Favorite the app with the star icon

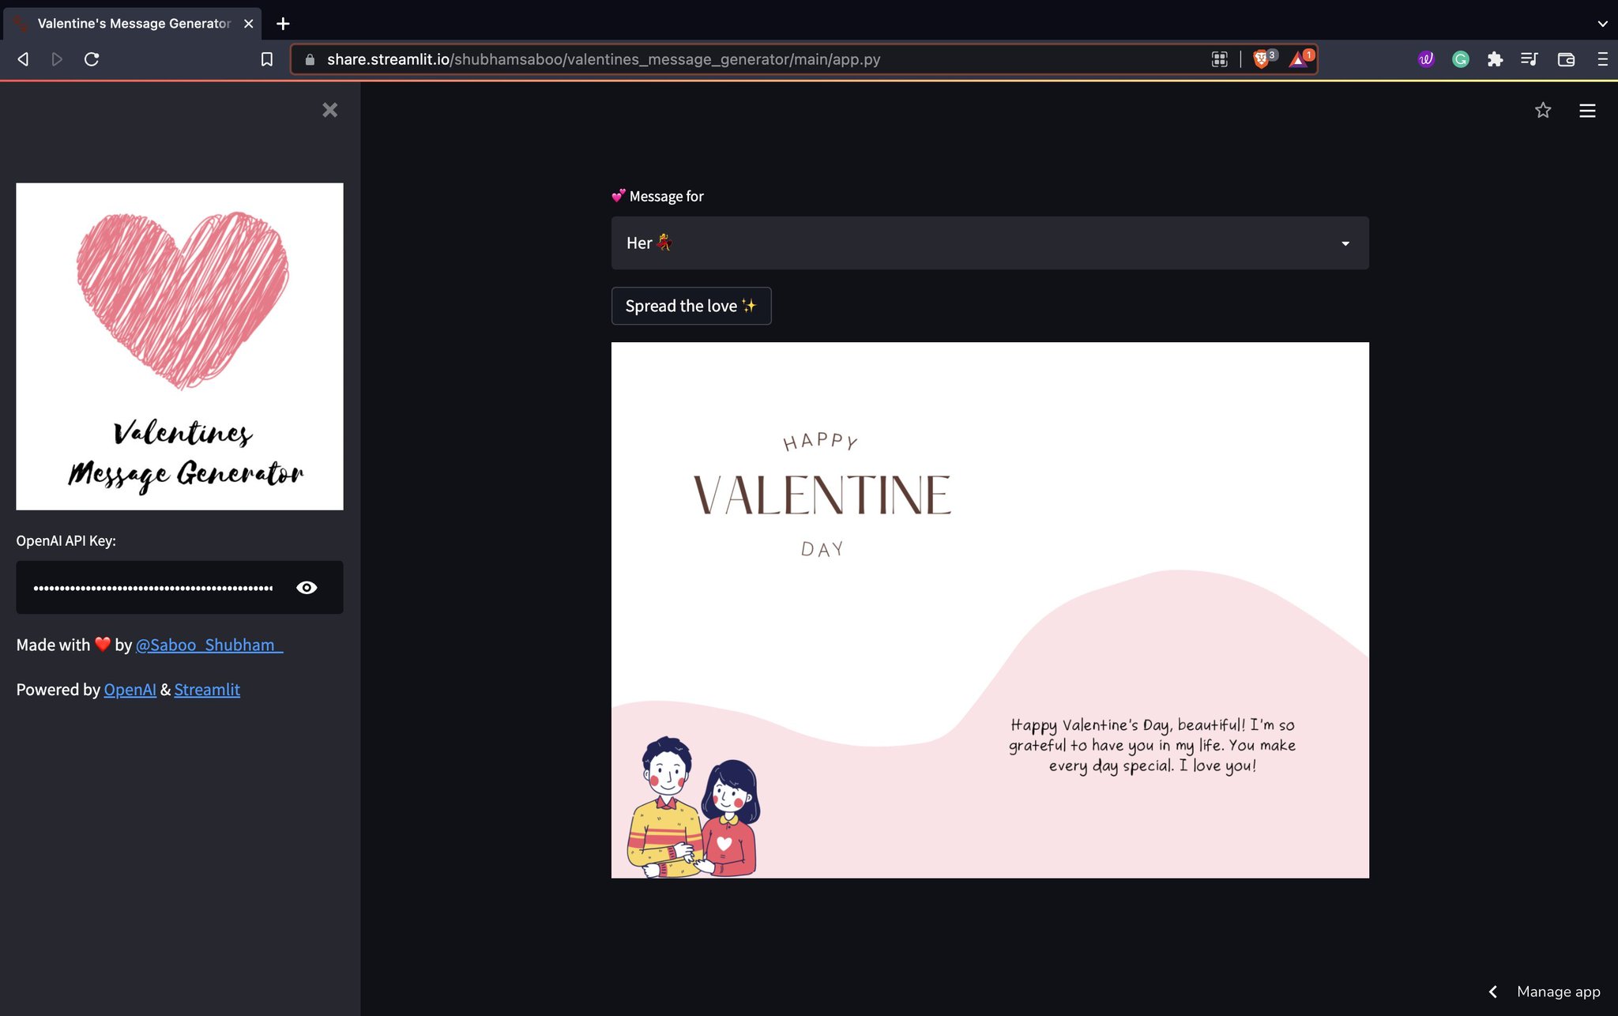pyautogui.click(x=1543, y=110)
